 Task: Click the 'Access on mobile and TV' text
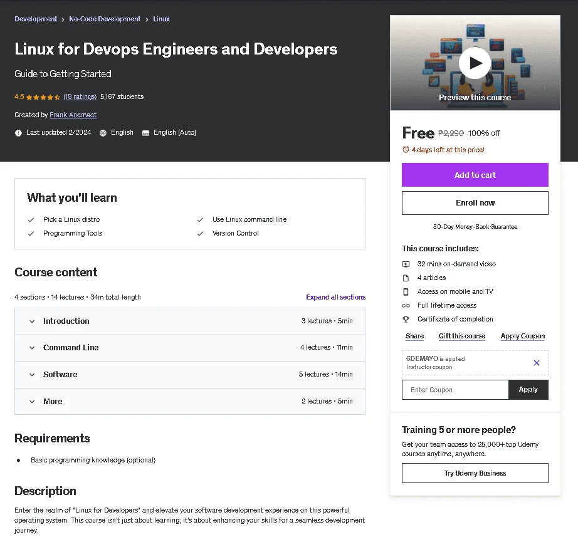coord(455,291)
